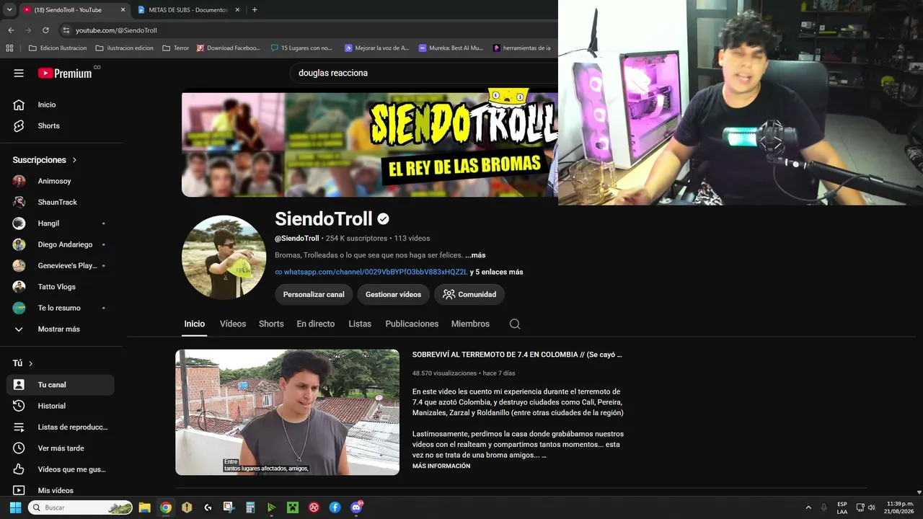923x519 pixels.
Task: Open the Miembros channel tab
Action: point(470,324)
